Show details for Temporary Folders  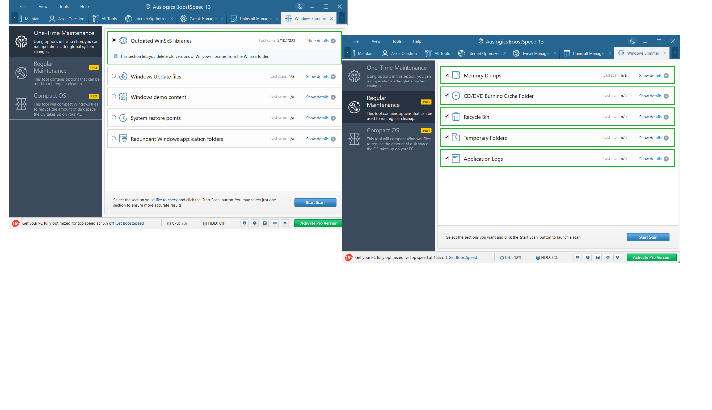coord(654,138)
